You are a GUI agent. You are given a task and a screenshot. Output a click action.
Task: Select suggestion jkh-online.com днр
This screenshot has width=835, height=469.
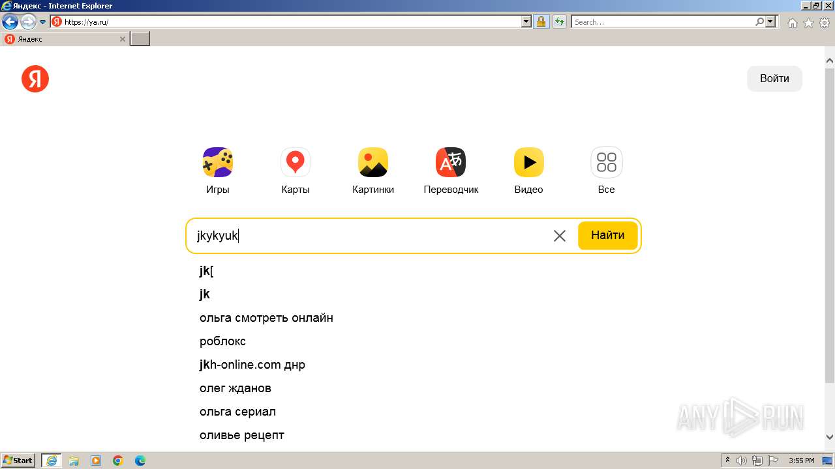pos(252,365)
